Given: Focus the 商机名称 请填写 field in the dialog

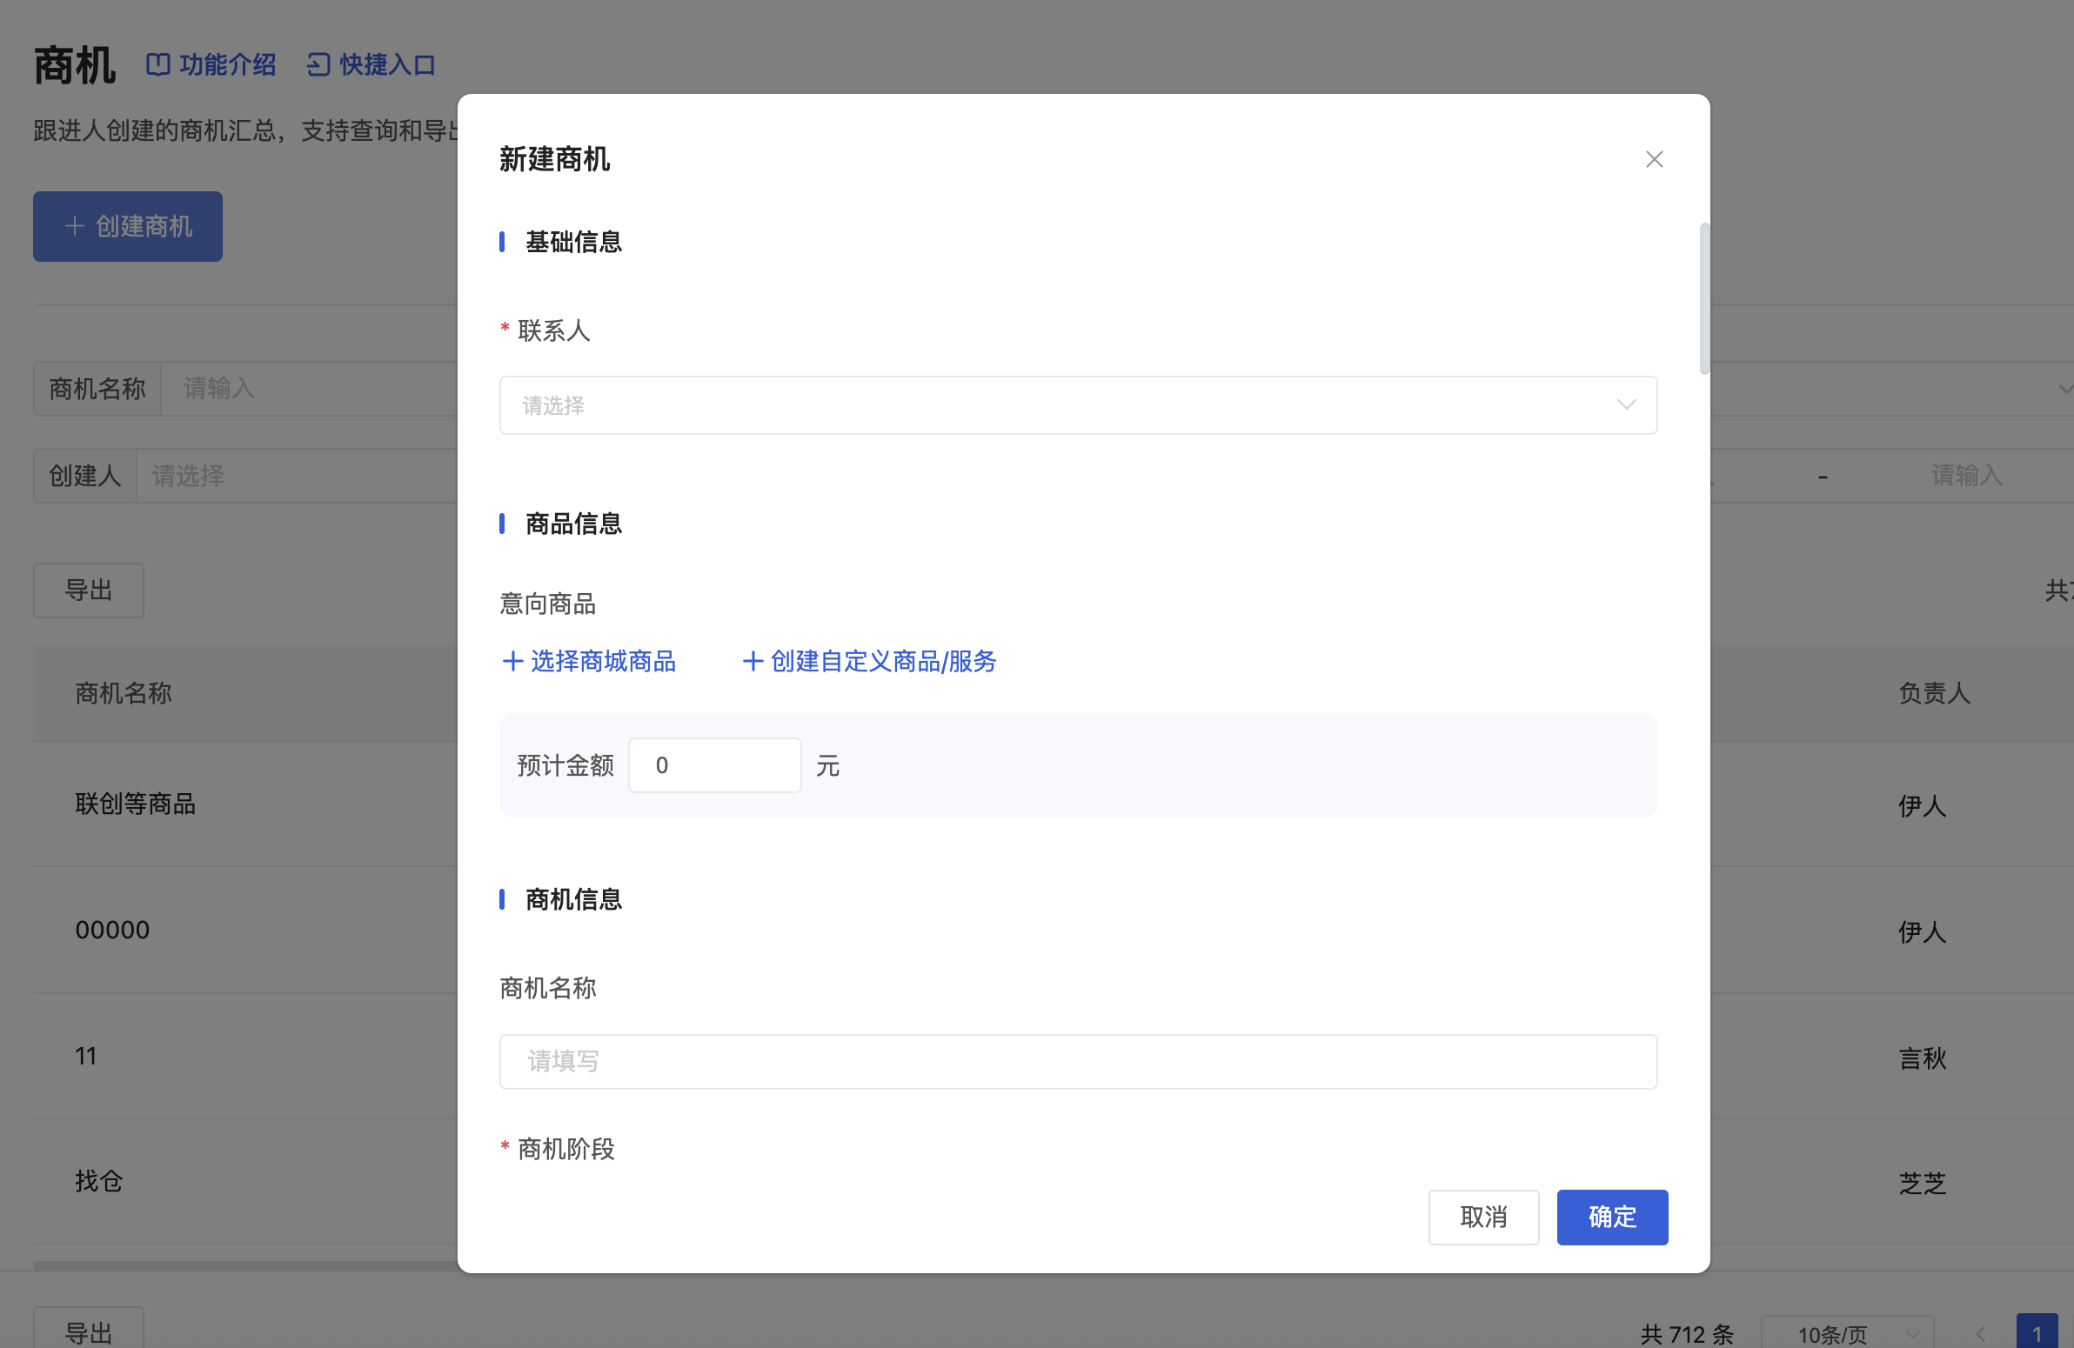Looking at the screenshot, I should pos(1077,1061).
